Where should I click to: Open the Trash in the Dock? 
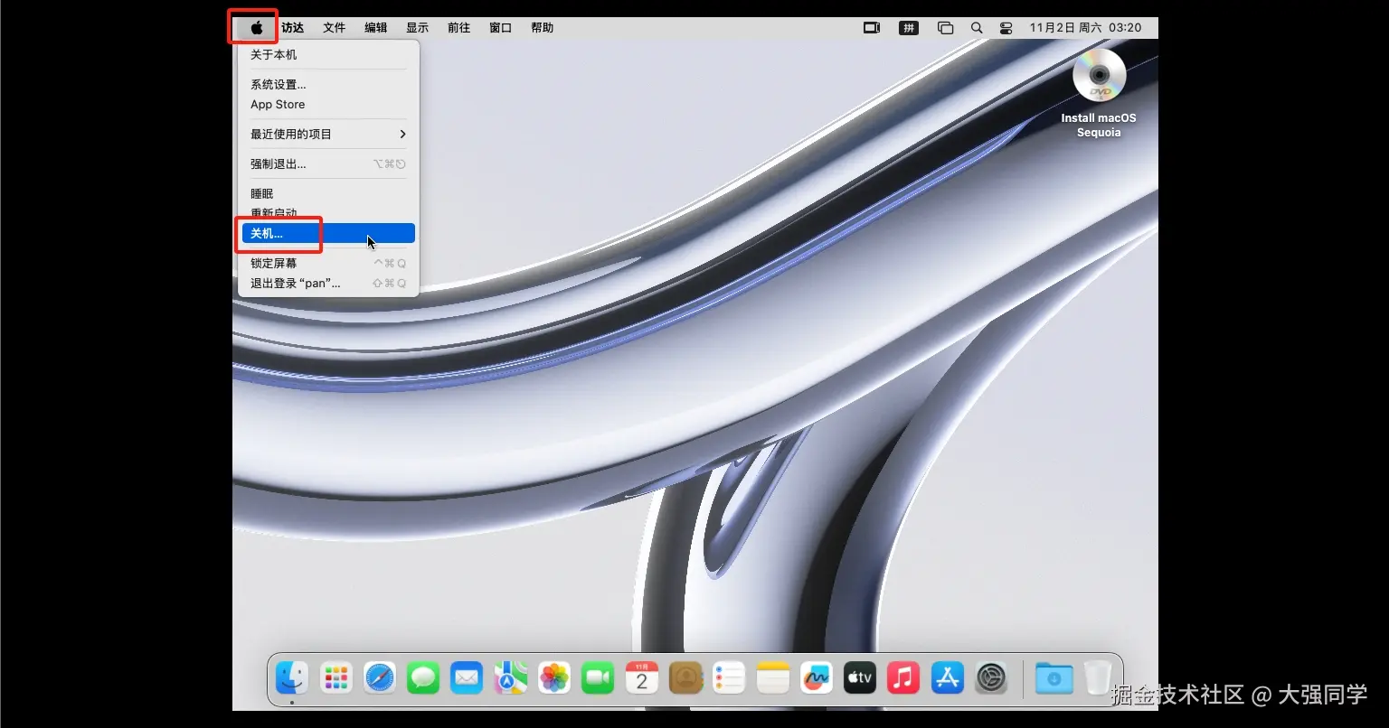(x=1098, y=677)
